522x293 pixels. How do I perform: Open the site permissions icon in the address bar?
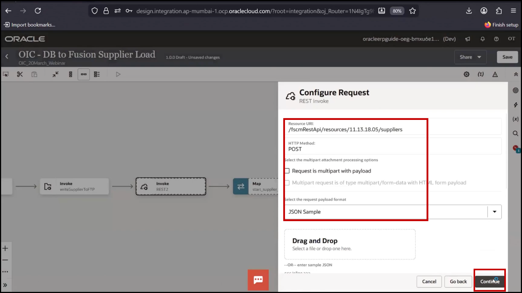[x=117, y=11]
